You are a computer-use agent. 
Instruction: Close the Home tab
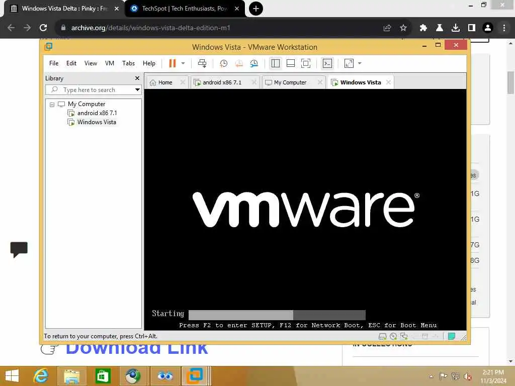(x=183, y=82)
